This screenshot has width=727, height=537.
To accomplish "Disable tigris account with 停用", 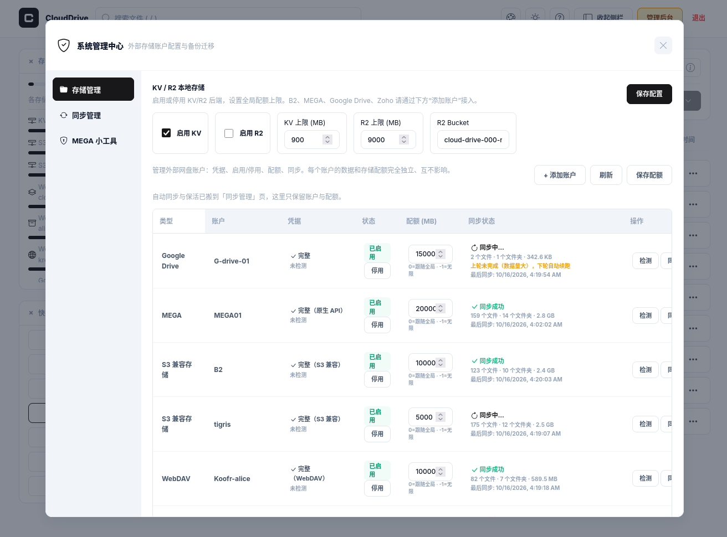I will pyautogui.click(x=377, y=434).
